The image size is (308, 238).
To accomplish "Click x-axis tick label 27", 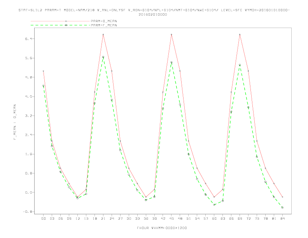I will point(120,219).
